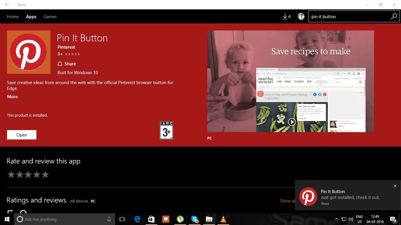Switch to the Games tab
Image resolution: width=401 pixels, height=225 pixels.
tap(50, 17)
